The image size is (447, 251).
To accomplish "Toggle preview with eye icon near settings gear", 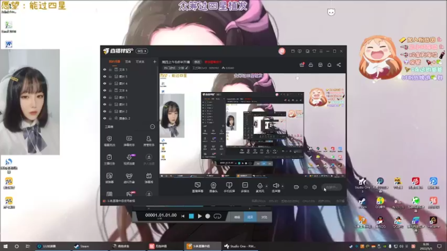I will click(306, 187).
